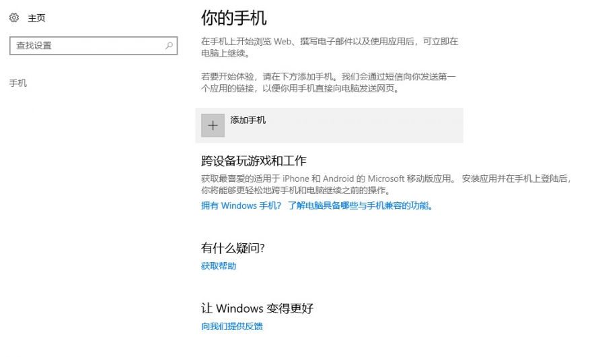This screenshot has height=357, width=592.
Task: Click the 有什么疑问? heading
Action: coord(233,248)
